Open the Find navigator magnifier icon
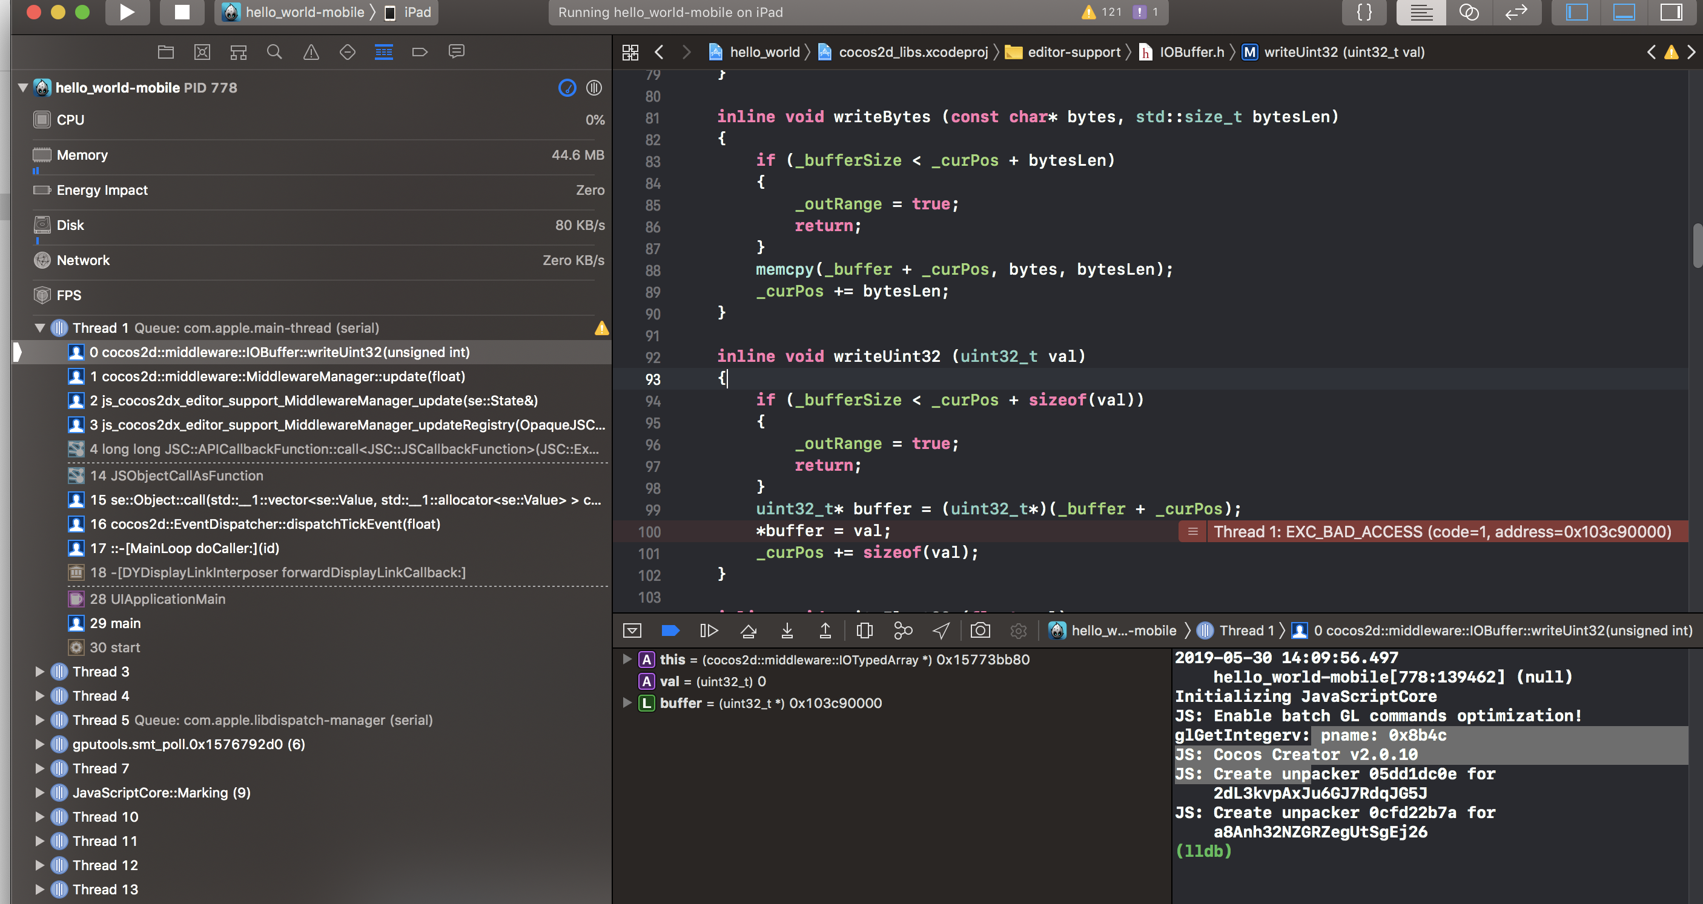 point(274,51)
